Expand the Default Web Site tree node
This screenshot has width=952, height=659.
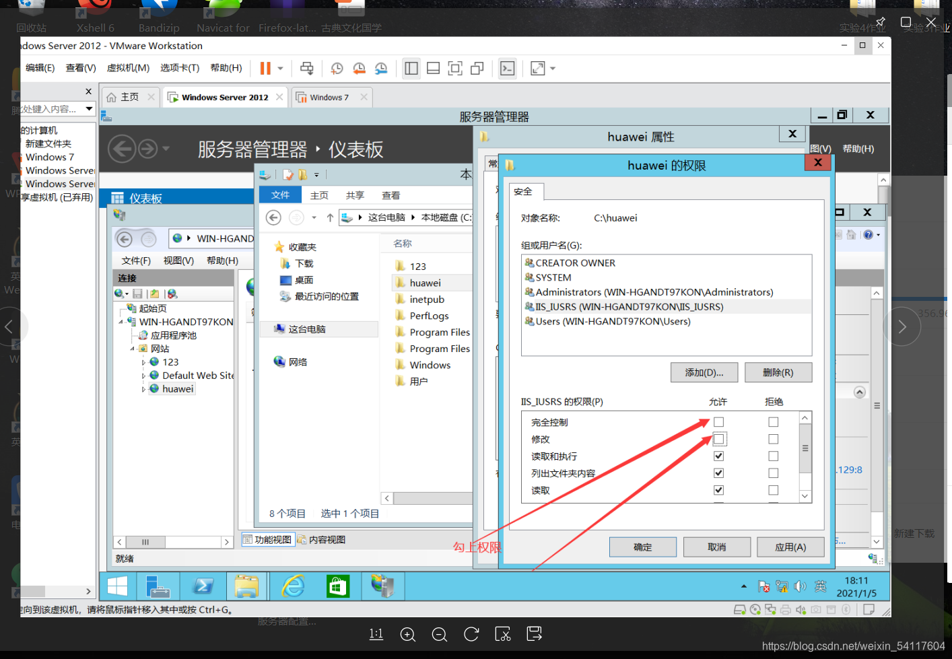point(143,376)
